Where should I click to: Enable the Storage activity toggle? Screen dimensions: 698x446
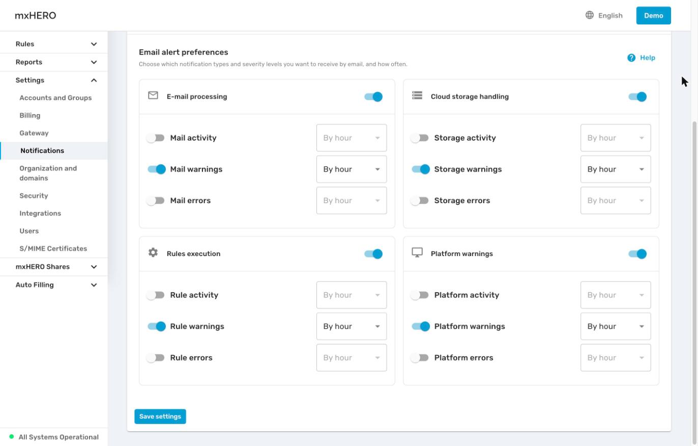point(420,138)
